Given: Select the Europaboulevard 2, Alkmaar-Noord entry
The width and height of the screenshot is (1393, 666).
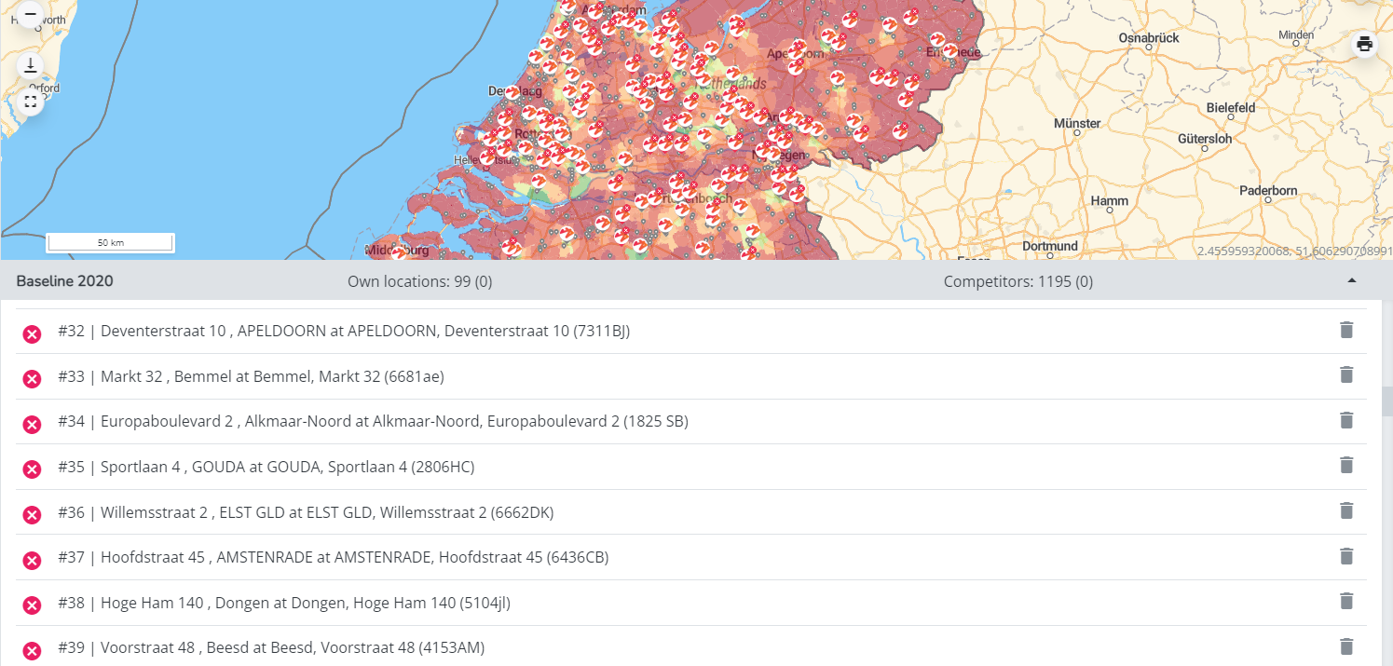Looking at the screenshot, I should click(373, 420).
